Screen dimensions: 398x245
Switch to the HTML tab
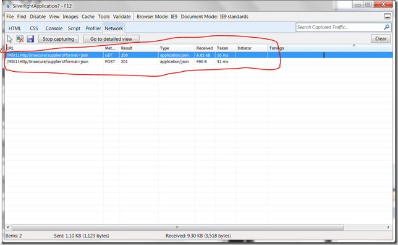coord(15,28)
